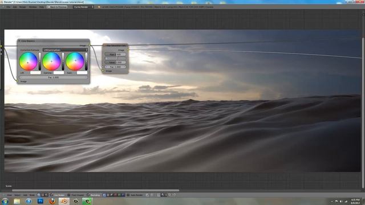Open the node editor Node menu

[x=32, y=195]
